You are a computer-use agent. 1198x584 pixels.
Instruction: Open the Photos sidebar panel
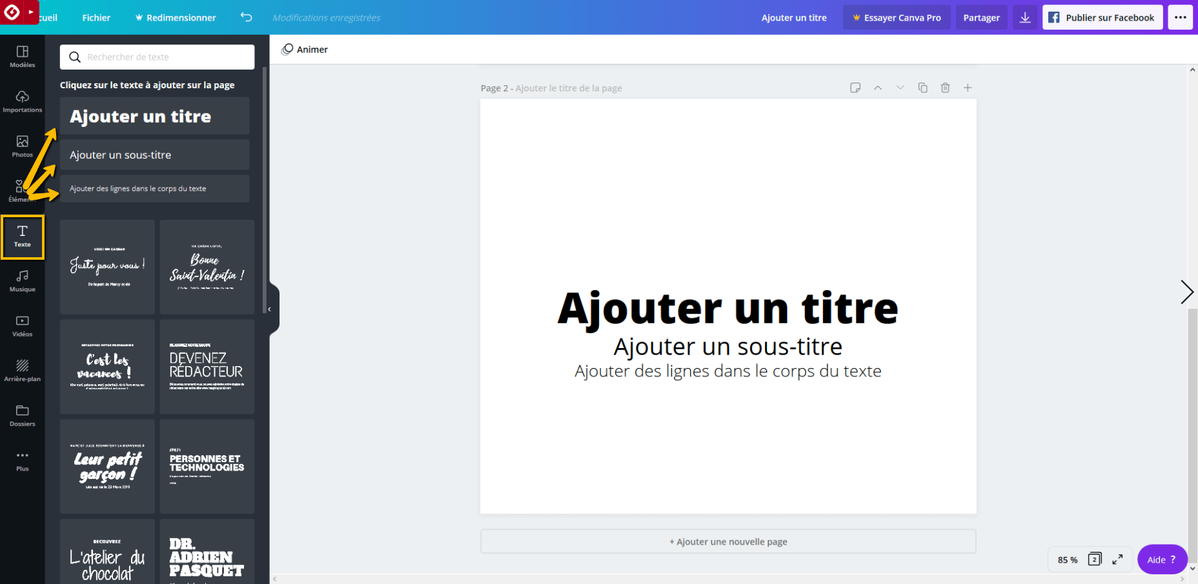point(22,146)
